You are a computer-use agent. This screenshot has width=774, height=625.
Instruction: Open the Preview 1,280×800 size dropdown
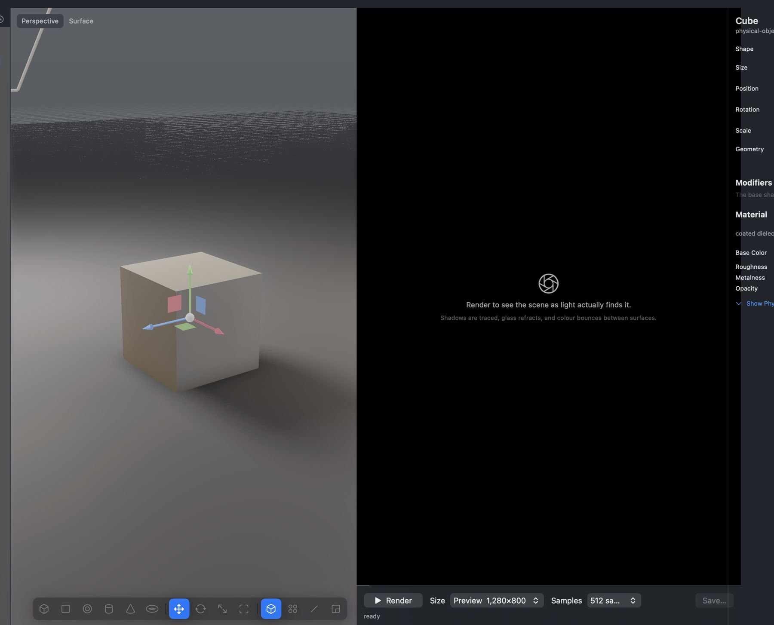click(497, 600)
